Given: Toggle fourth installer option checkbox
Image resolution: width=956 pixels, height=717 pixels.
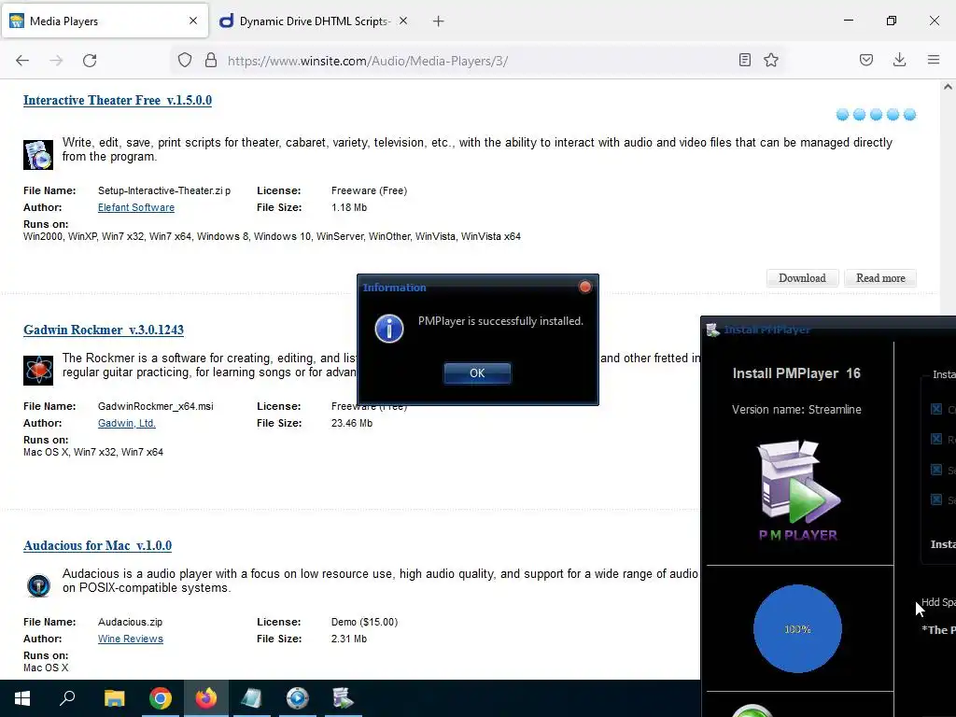Looking at the screenshot, I should 936,500.
